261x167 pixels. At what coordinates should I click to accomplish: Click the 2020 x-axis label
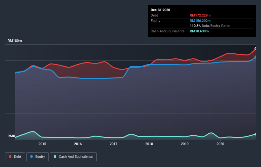tap(220, 144)
